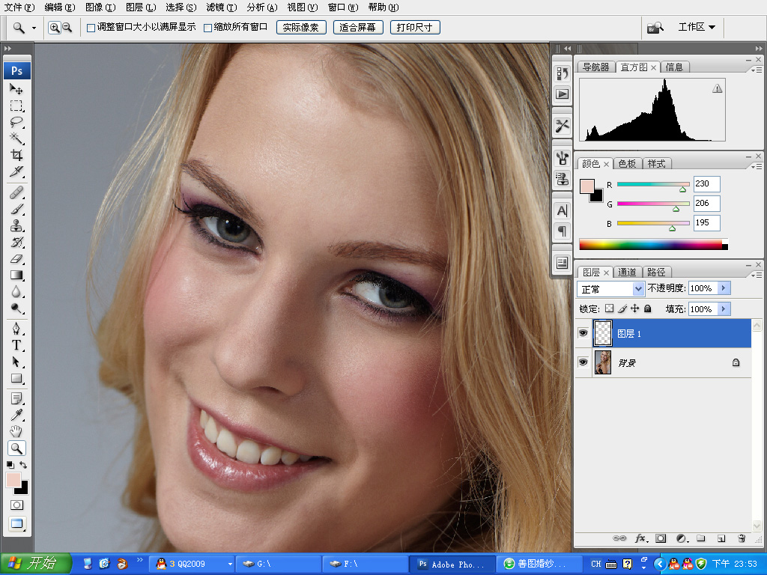Click the R channel color slider
The height and width of the screenshot is (575, 767).
point(653,184)
